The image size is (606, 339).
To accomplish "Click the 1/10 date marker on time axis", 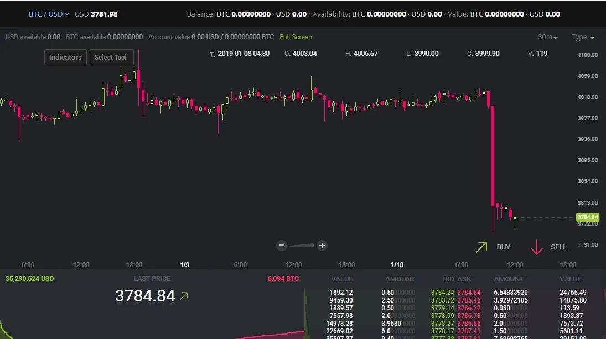I will tap(397, 265).
